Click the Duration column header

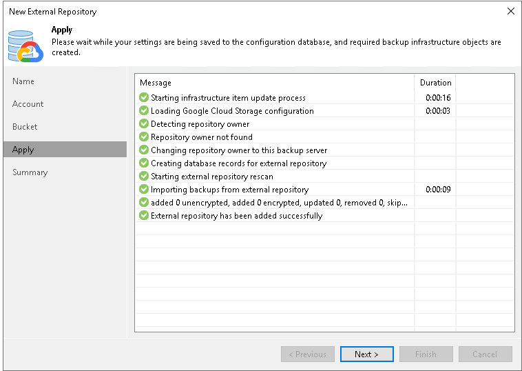tap(435, 83)
